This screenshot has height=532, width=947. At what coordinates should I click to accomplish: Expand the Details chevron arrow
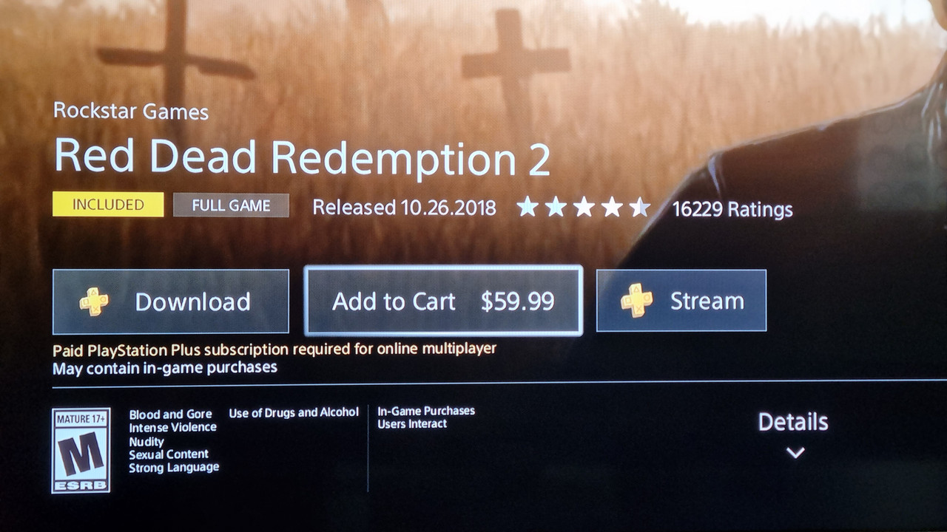[795, 453]
